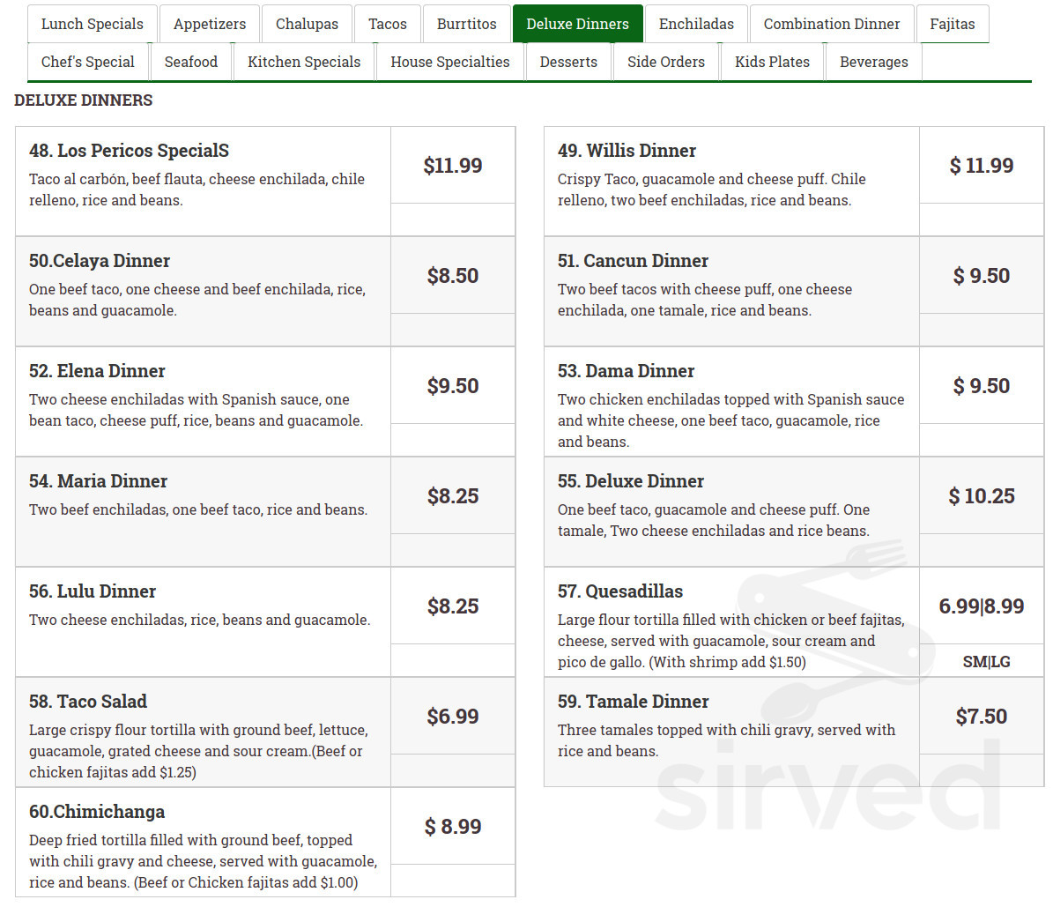Switch to the Enchiladas tab
1053x907 pixels.
pos(696,24)
